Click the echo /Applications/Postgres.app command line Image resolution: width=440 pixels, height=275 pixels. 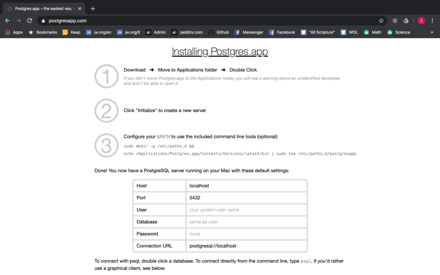click(240, 154)
